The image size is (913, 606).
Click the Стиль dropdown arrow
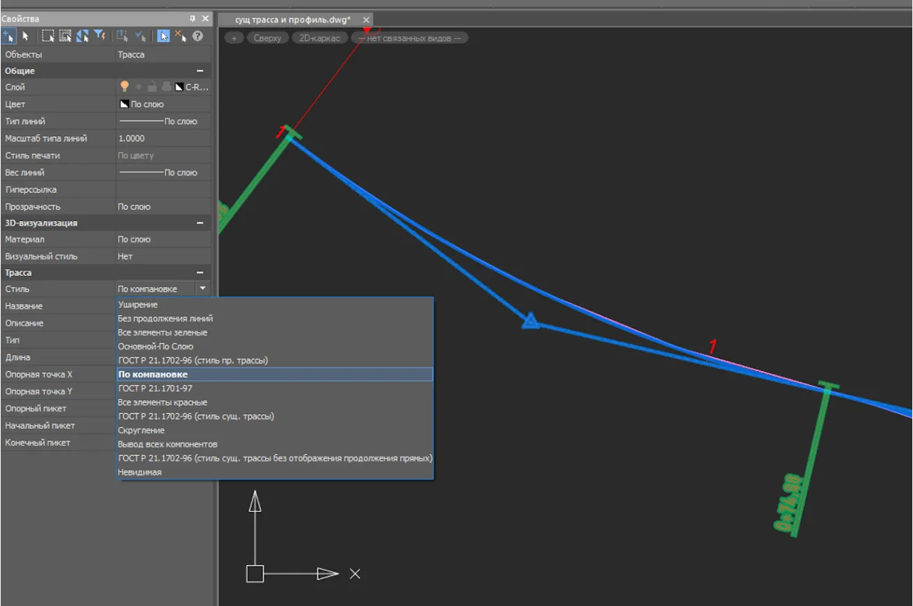click(203, 288)
